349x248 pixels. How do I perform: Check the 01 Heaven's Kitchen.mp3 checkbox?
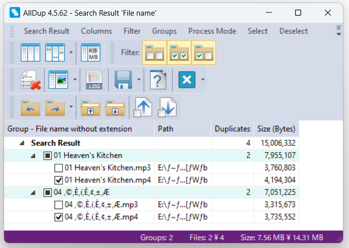click(59, 168)
